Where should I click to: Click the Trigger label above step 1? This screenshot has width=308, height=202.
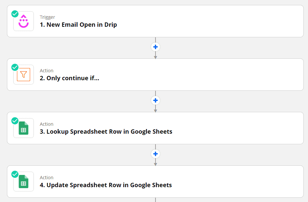click(47, 17)
